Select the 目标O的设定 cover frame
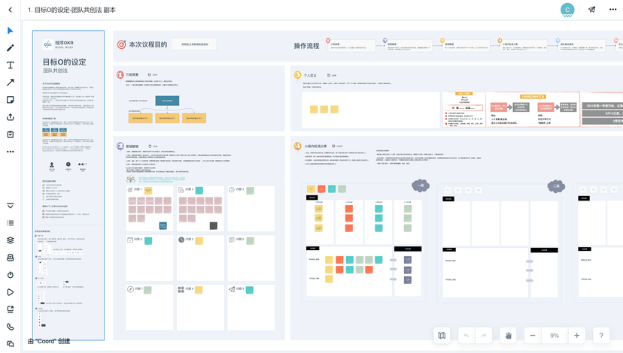 68,186
